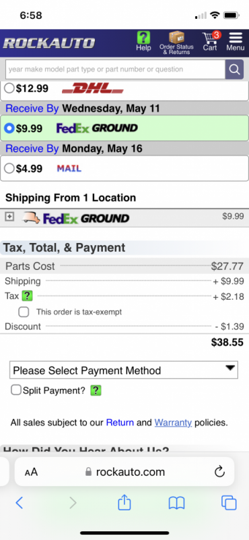
Task: Check 'This order is tax-exempt'
Action: (x=24, y=312)
